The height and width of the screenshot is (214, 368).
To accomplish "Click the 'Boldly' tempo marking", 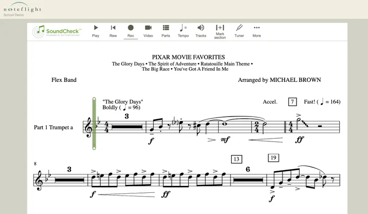I will [121, 108].
